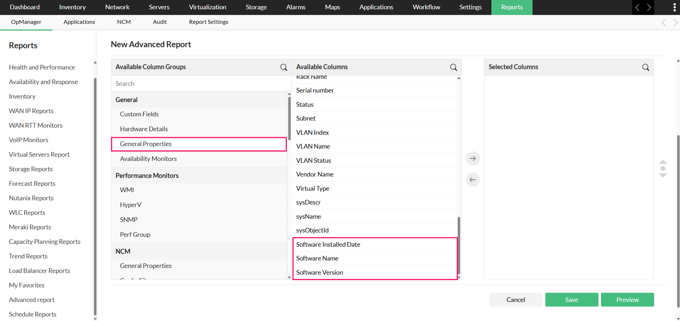Screen dimensions: 680x321
Task: Click search icon in Available Column Groups
Action: tap(284, 67)
